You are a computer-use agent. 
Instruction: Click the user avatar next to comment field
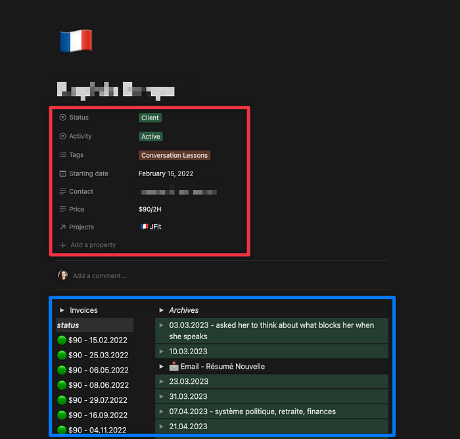[x=63, y=275]
